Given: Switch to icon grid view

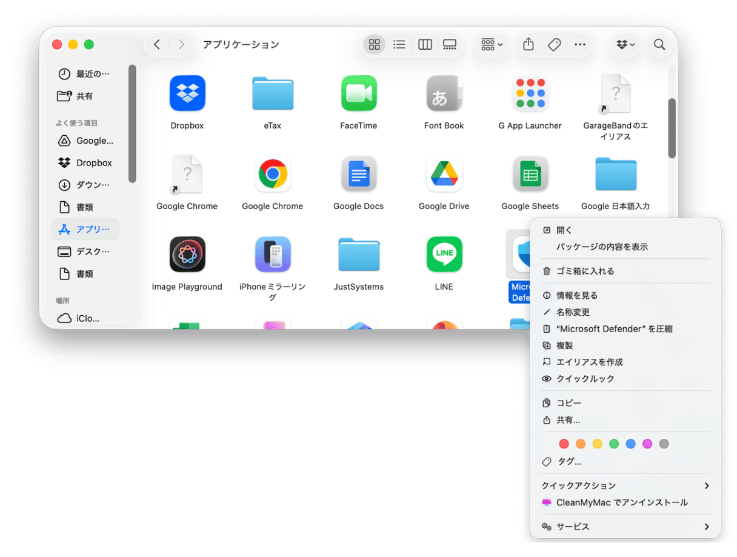Looking at the screenshot, I should coord(374,44).
